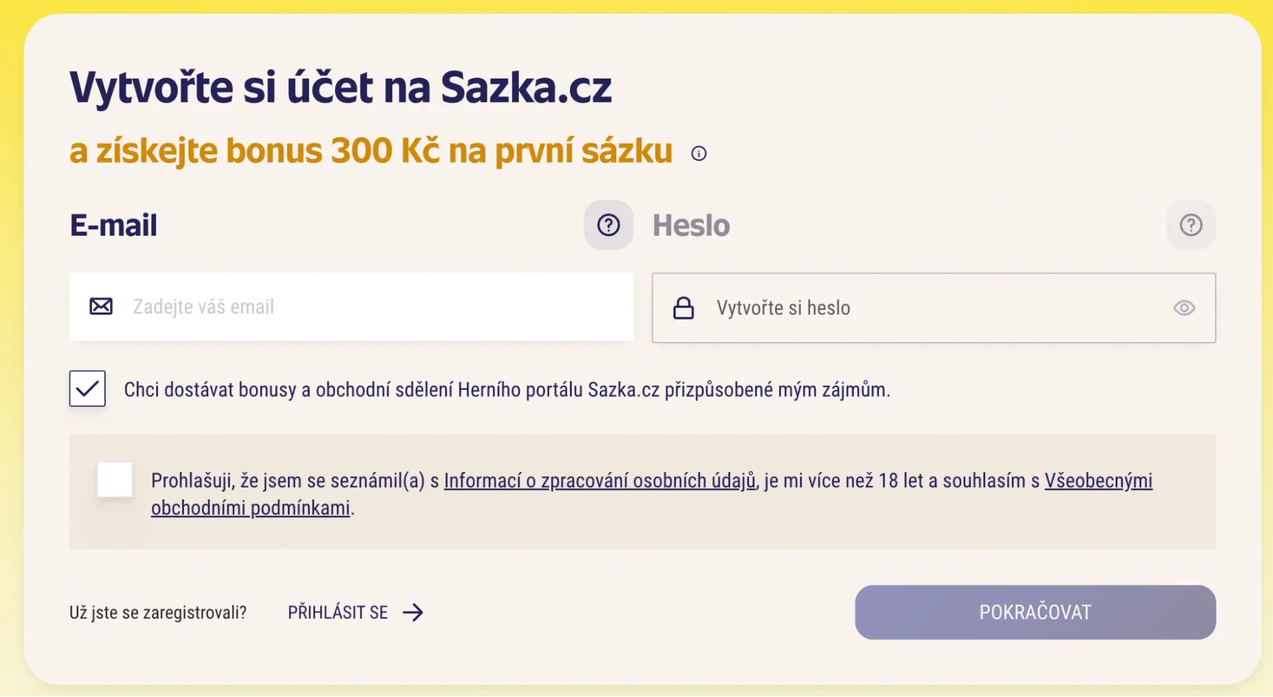Click the PŘIHLÁSIT SE login link
The image size is (1273, 697).
[338, 612]
